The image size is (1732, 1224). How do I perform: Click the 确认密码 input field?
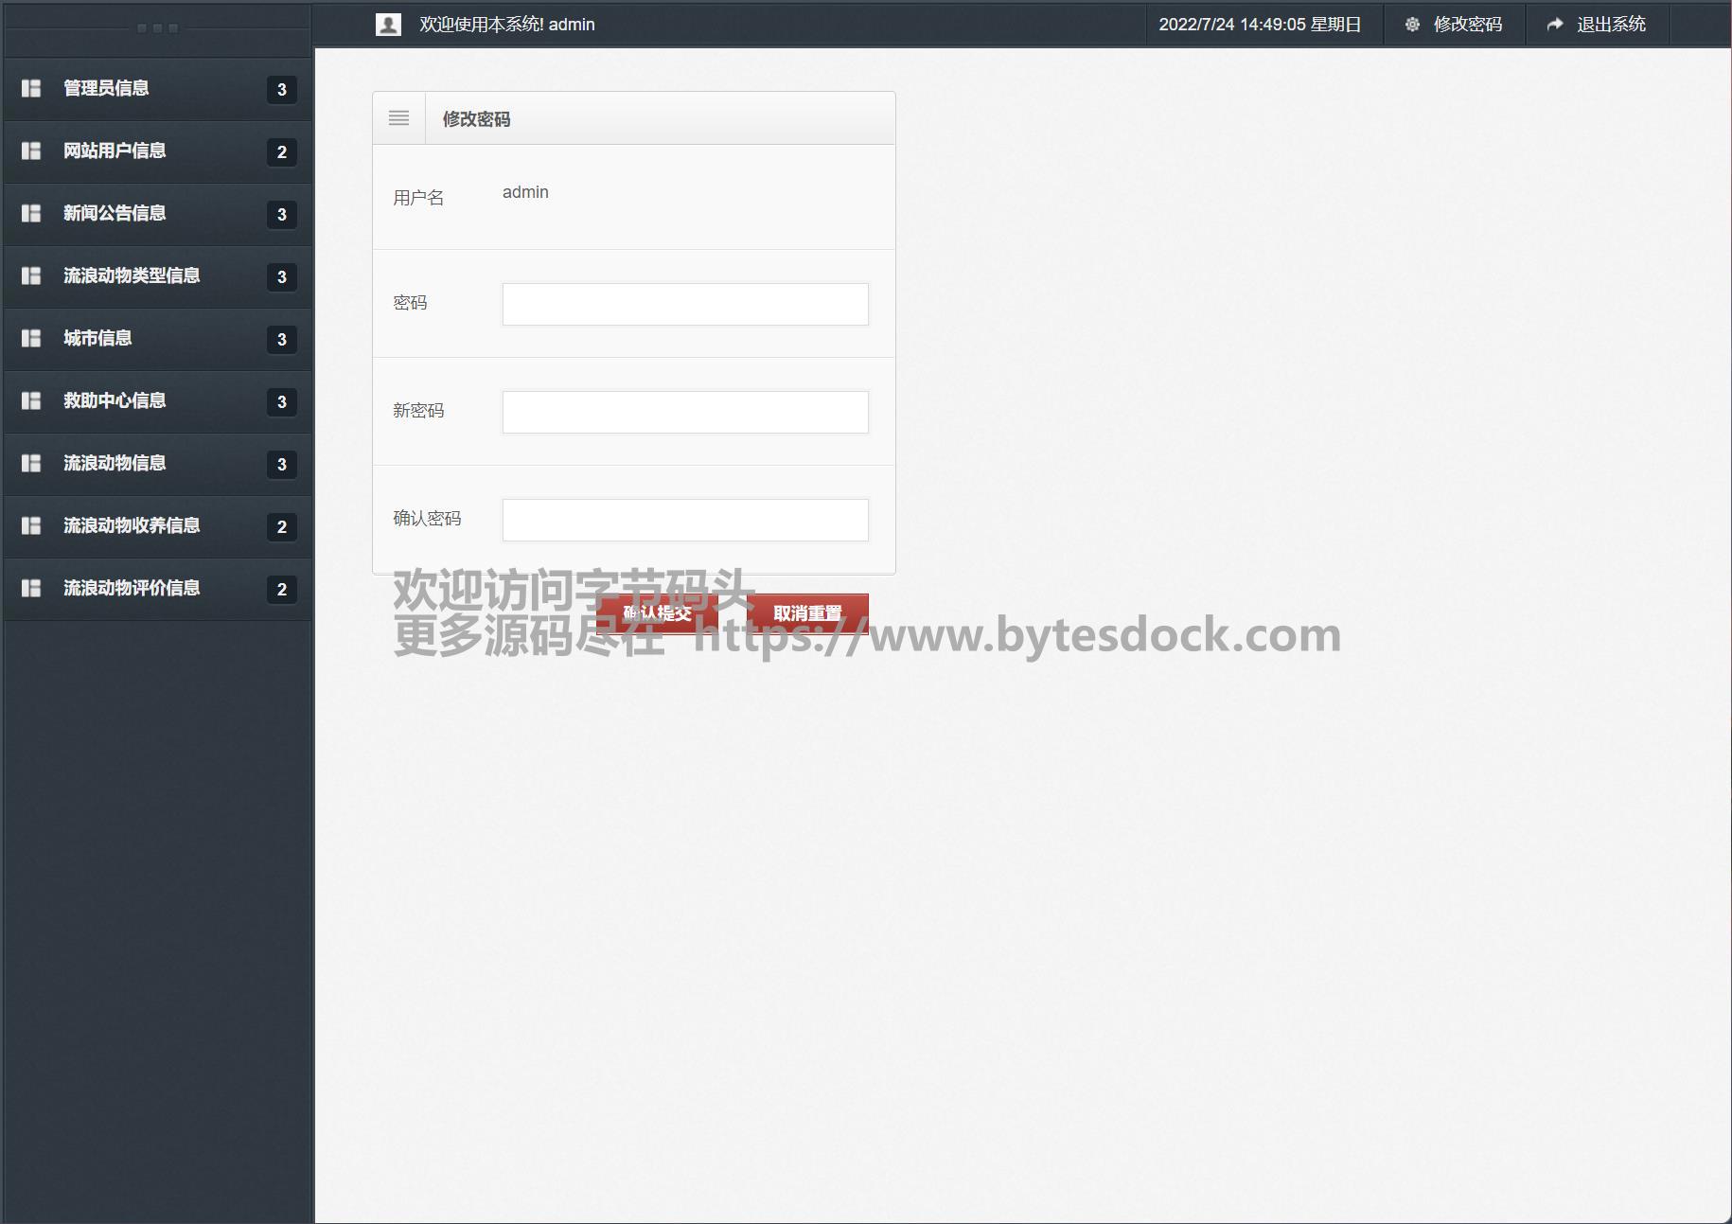(684, 520)
